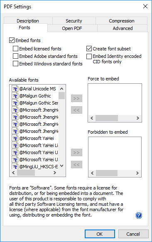Confirm settings with the OK button
Screen dimensions: 152x242
(x=100, y=234)
